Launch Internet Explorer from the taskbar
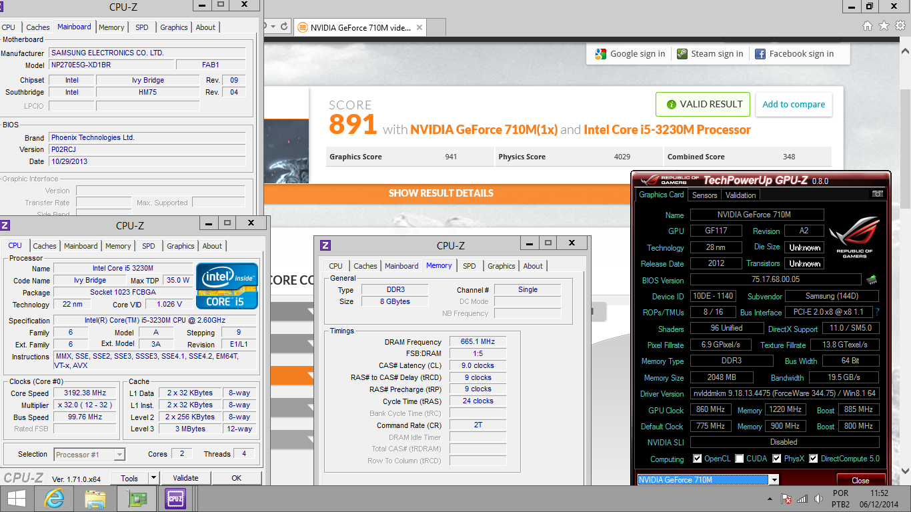The height and width of the screenshot is (512, 911). point(54,498)
